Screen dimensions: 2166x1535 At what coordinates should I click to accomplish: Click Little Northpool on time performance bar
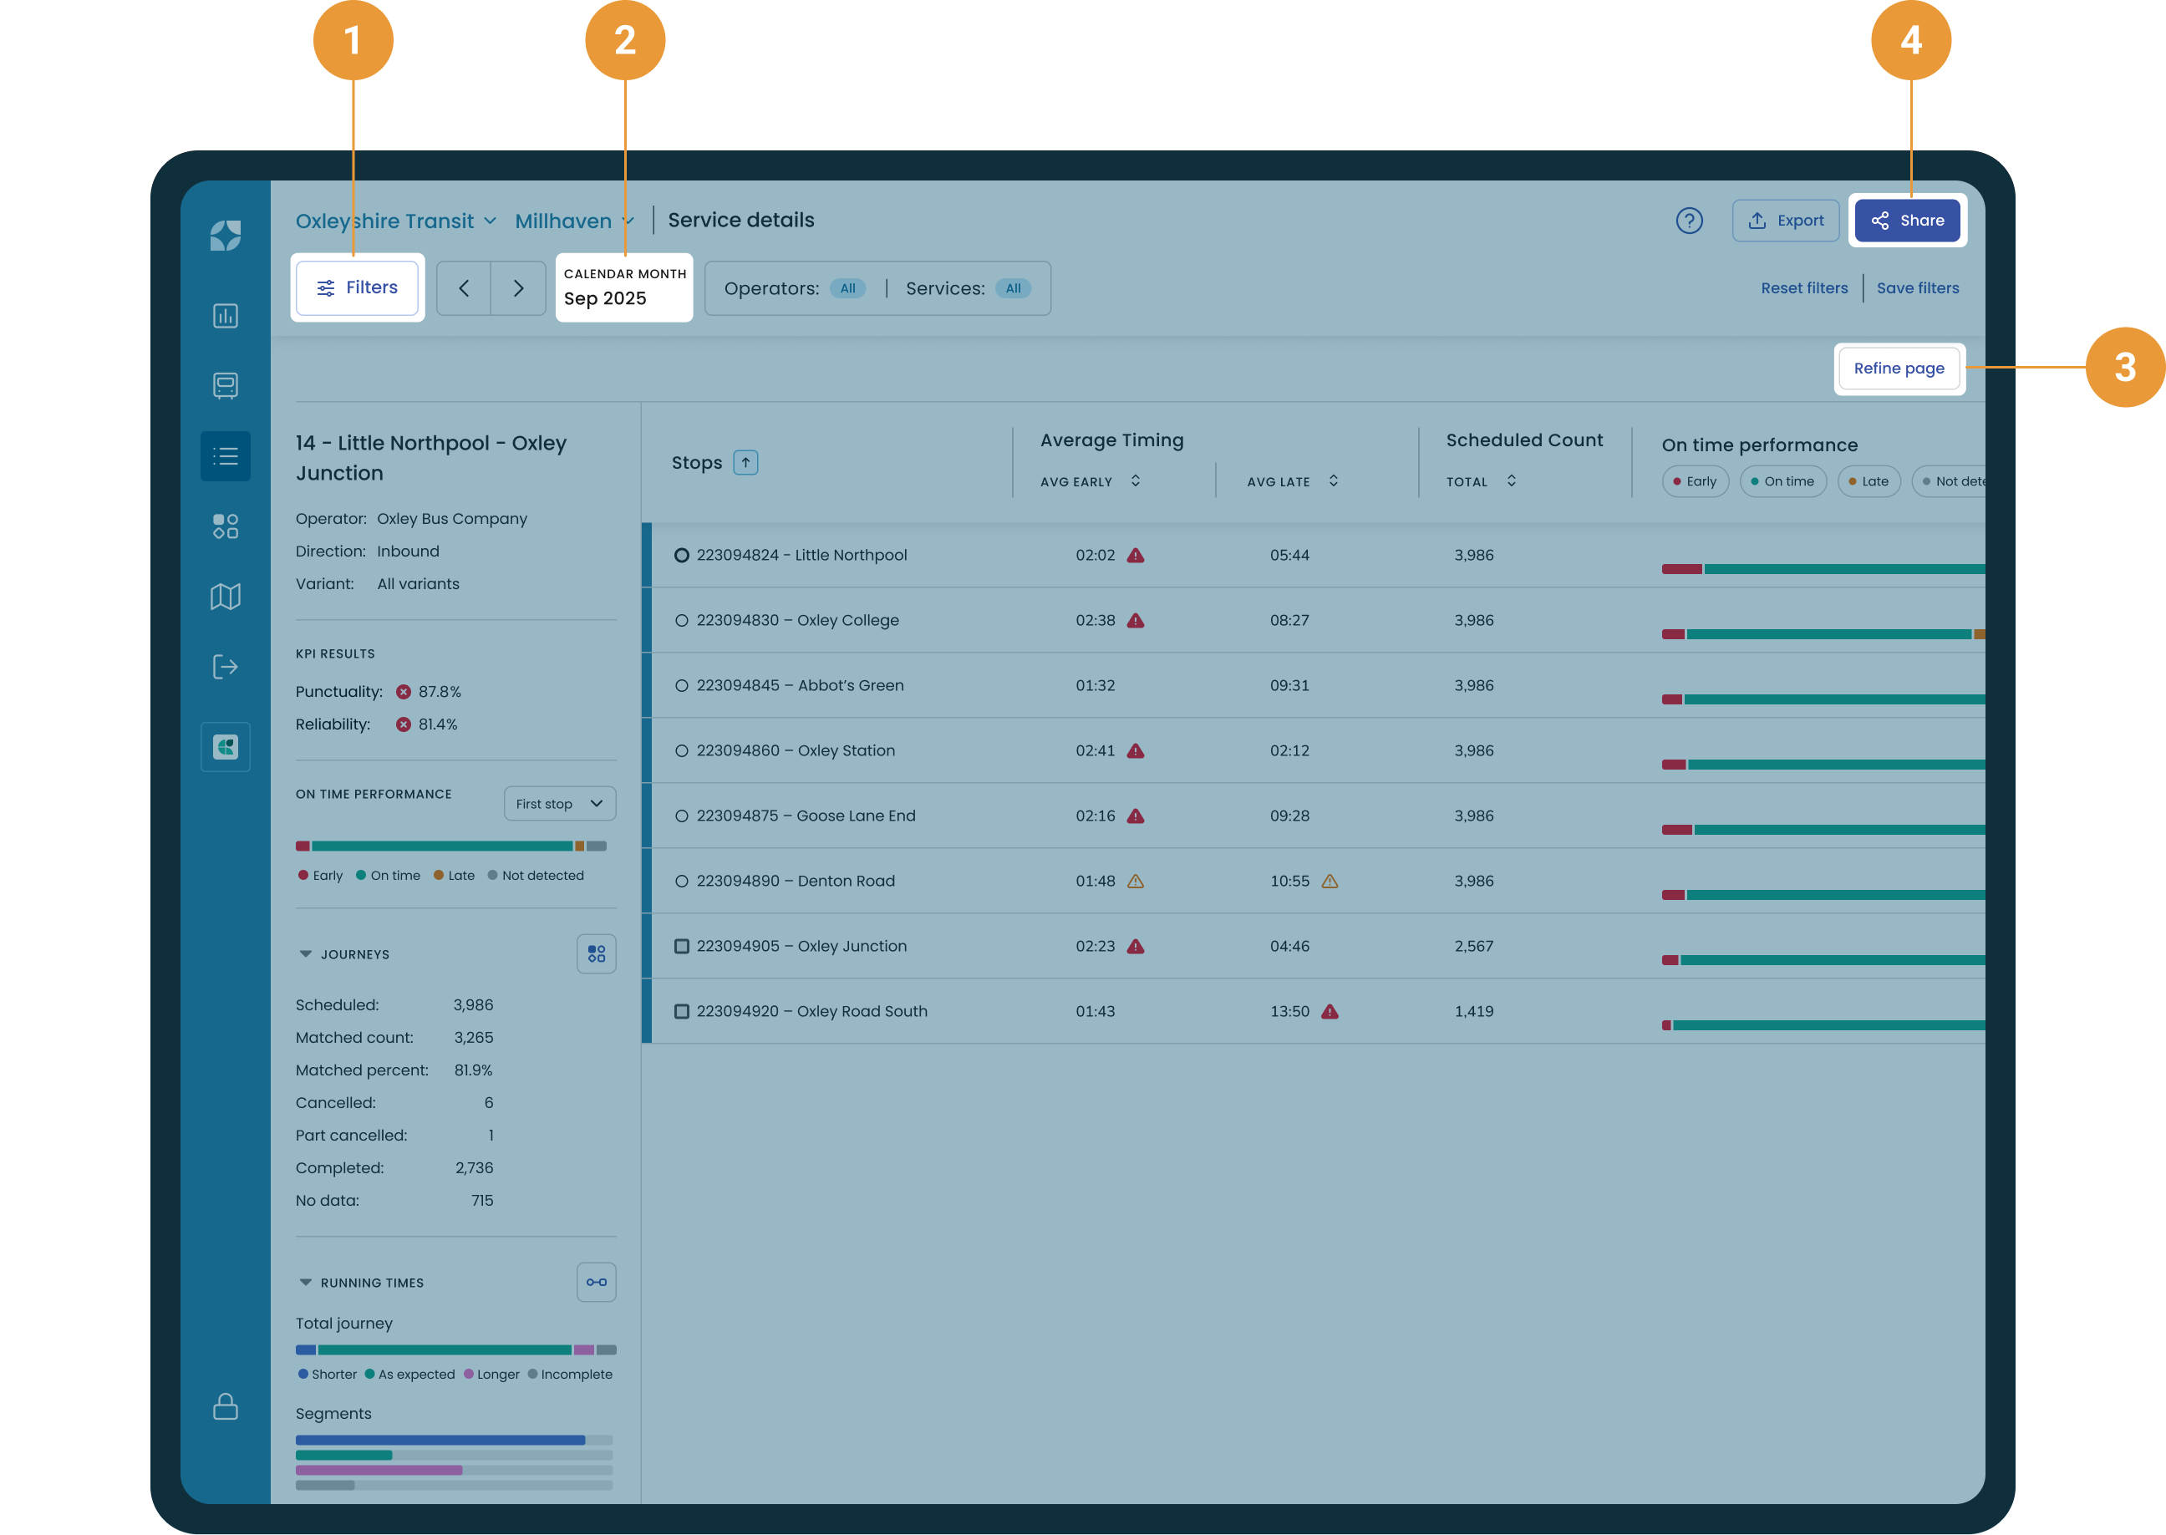pos(1823,569)
